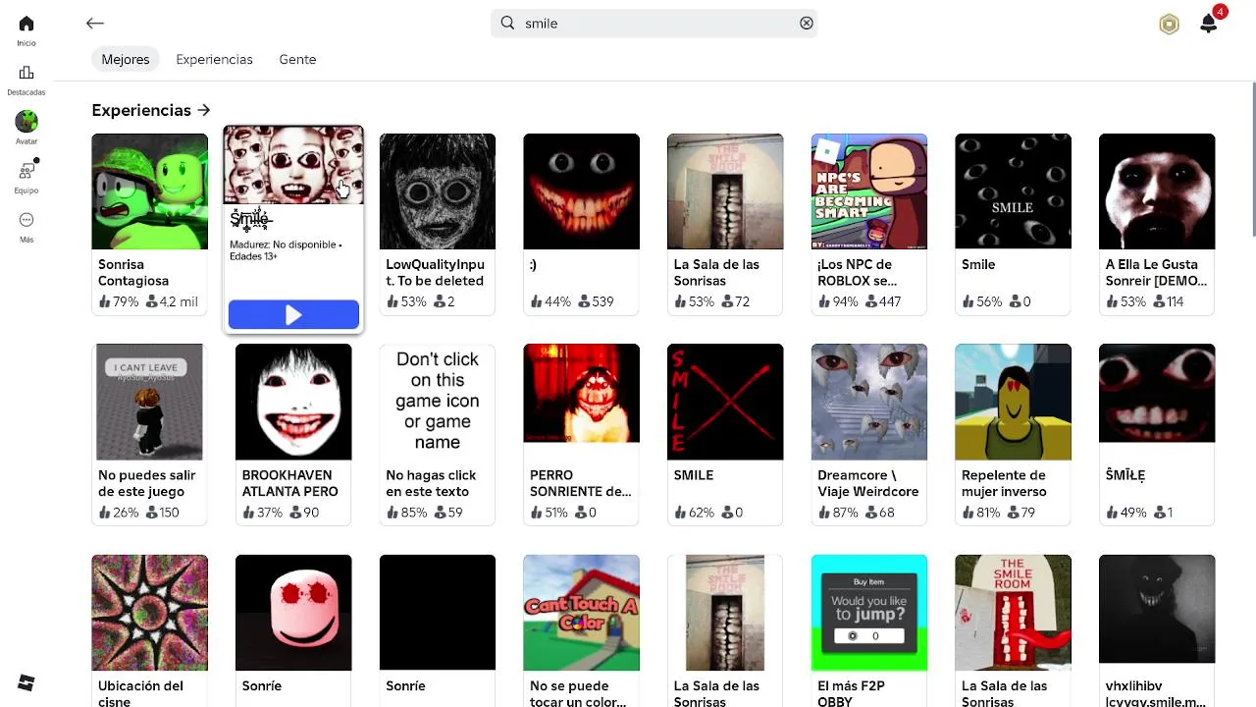Switch to the Experiencias tab

click(x=214, y=60)
